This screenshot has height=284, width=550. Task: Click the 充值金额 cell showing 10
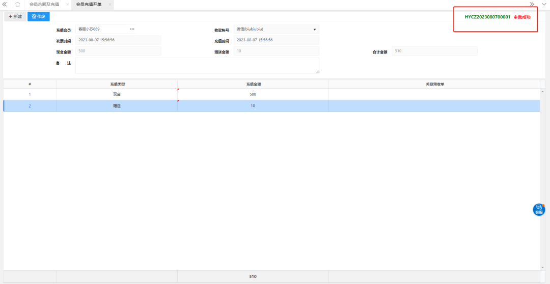pyautogui.click(x=253, y=106)
